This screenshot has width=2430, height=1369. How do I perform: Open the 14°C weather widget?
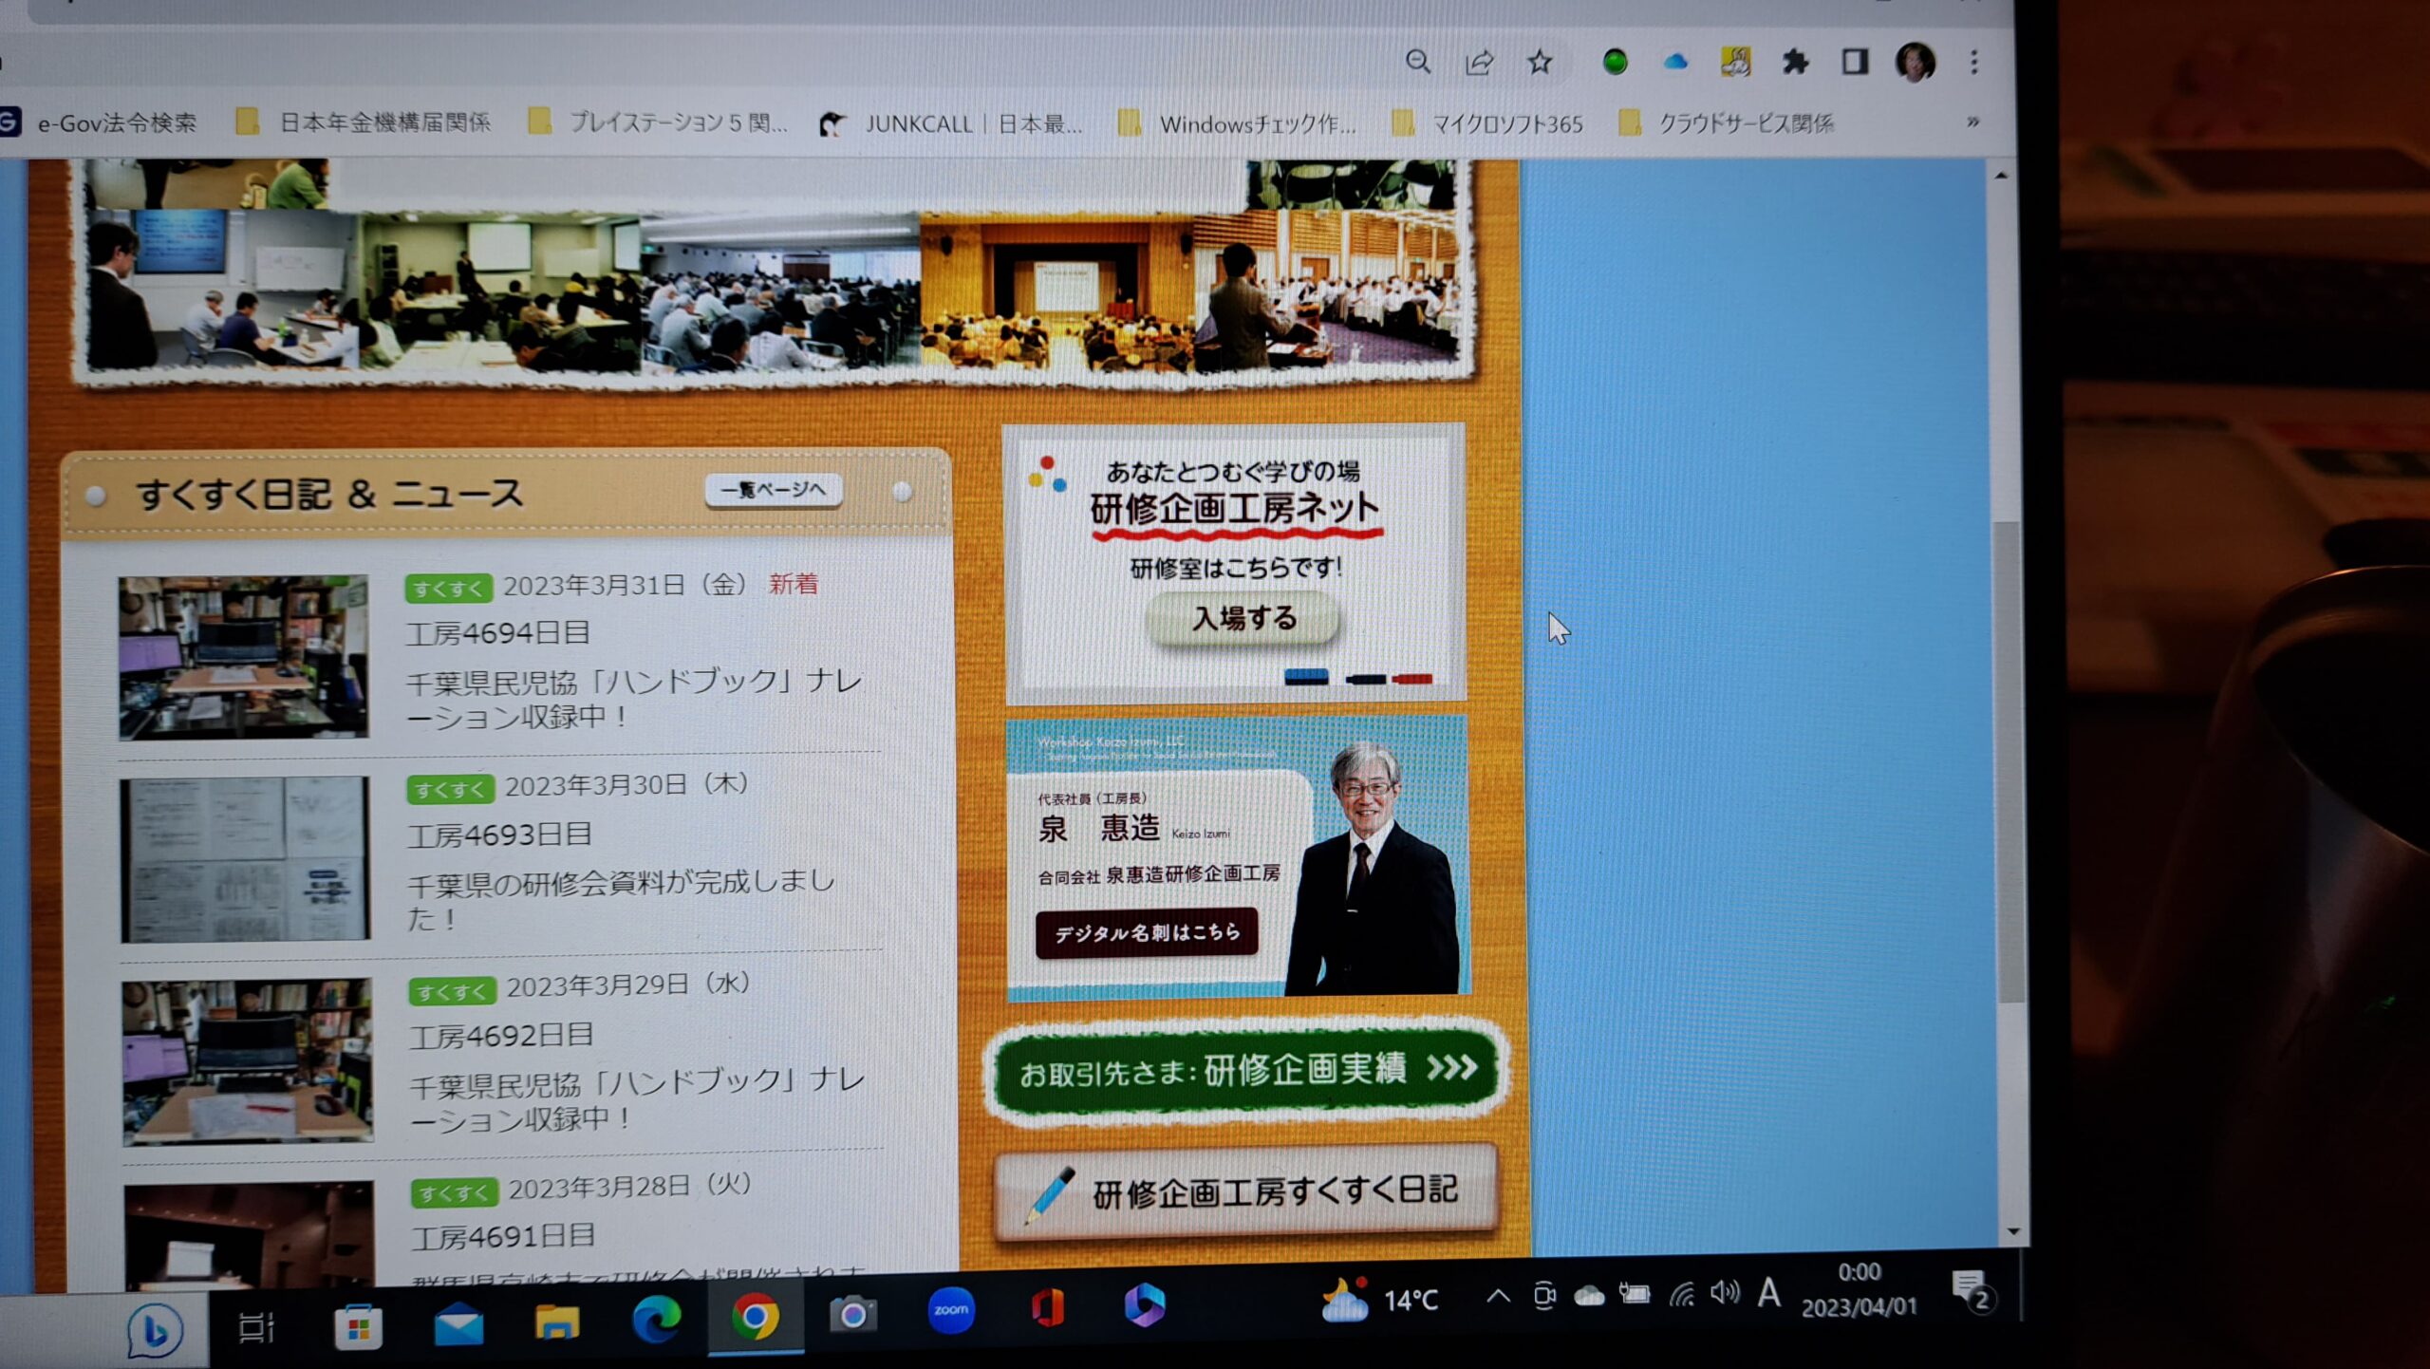pyautogui.click(x=1381, y=1300)
